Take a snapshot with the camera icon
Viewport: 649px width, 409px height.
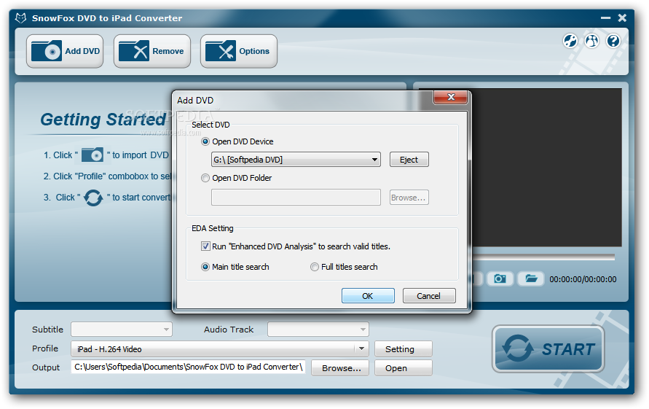point(500,278)
